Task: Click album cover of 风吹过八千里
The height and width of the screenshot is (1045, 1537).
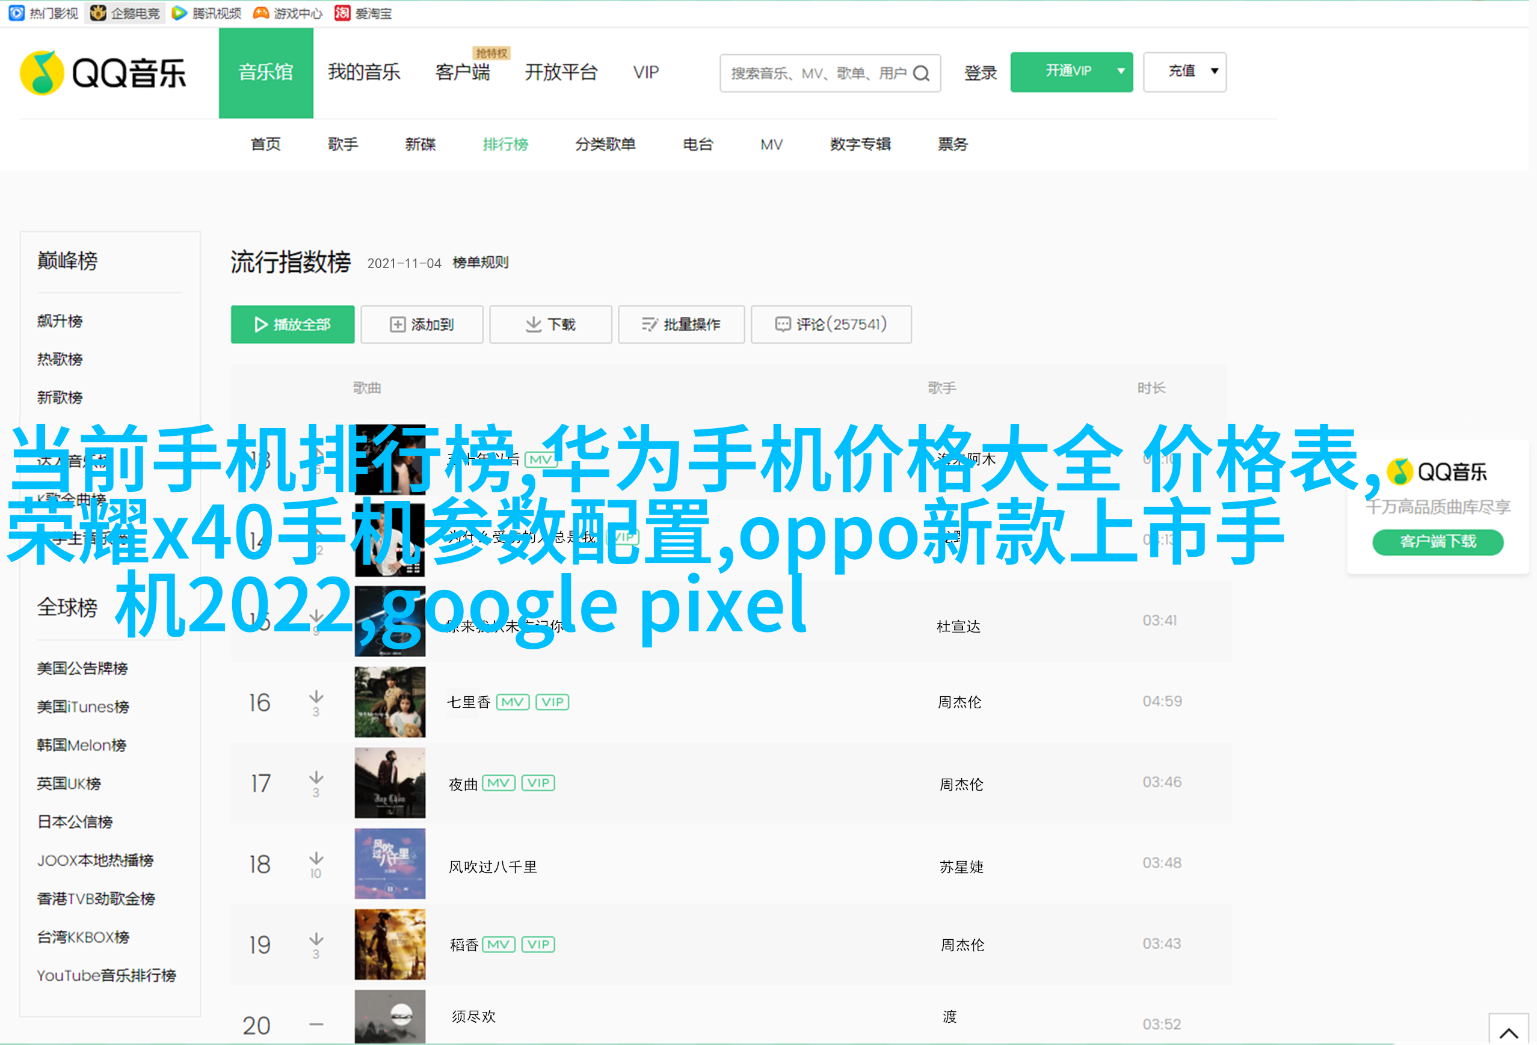Action: pos(390,864)
